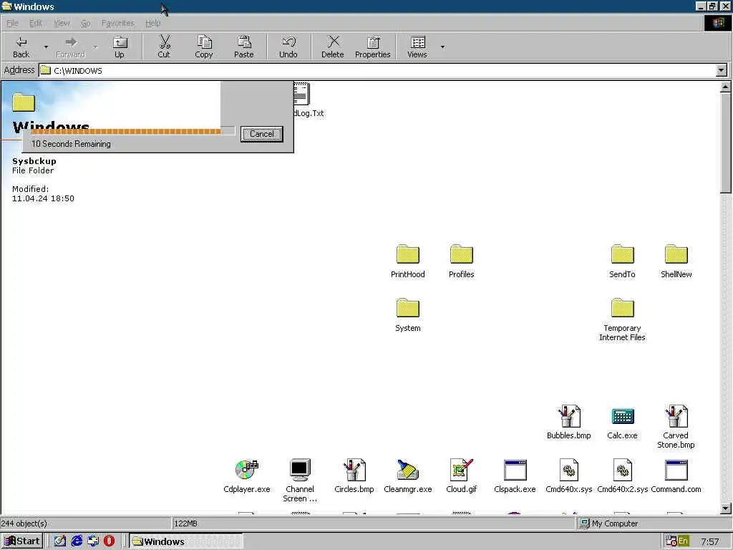
Task: Launch Opera from Quick Launch
Action: click(109, 541)
